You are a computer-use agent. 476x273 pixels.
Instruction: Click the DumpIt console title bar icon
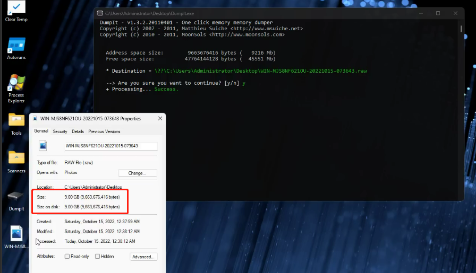99,13
